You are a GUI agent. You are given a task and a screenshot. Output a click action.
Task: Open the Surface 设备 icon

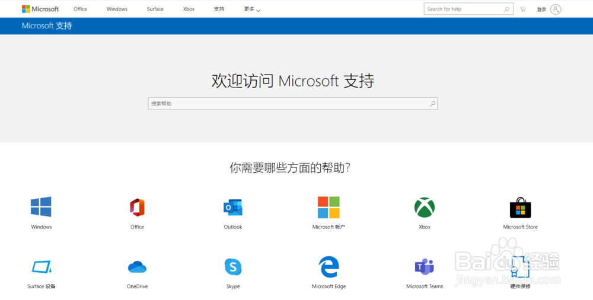pos(42,266)
